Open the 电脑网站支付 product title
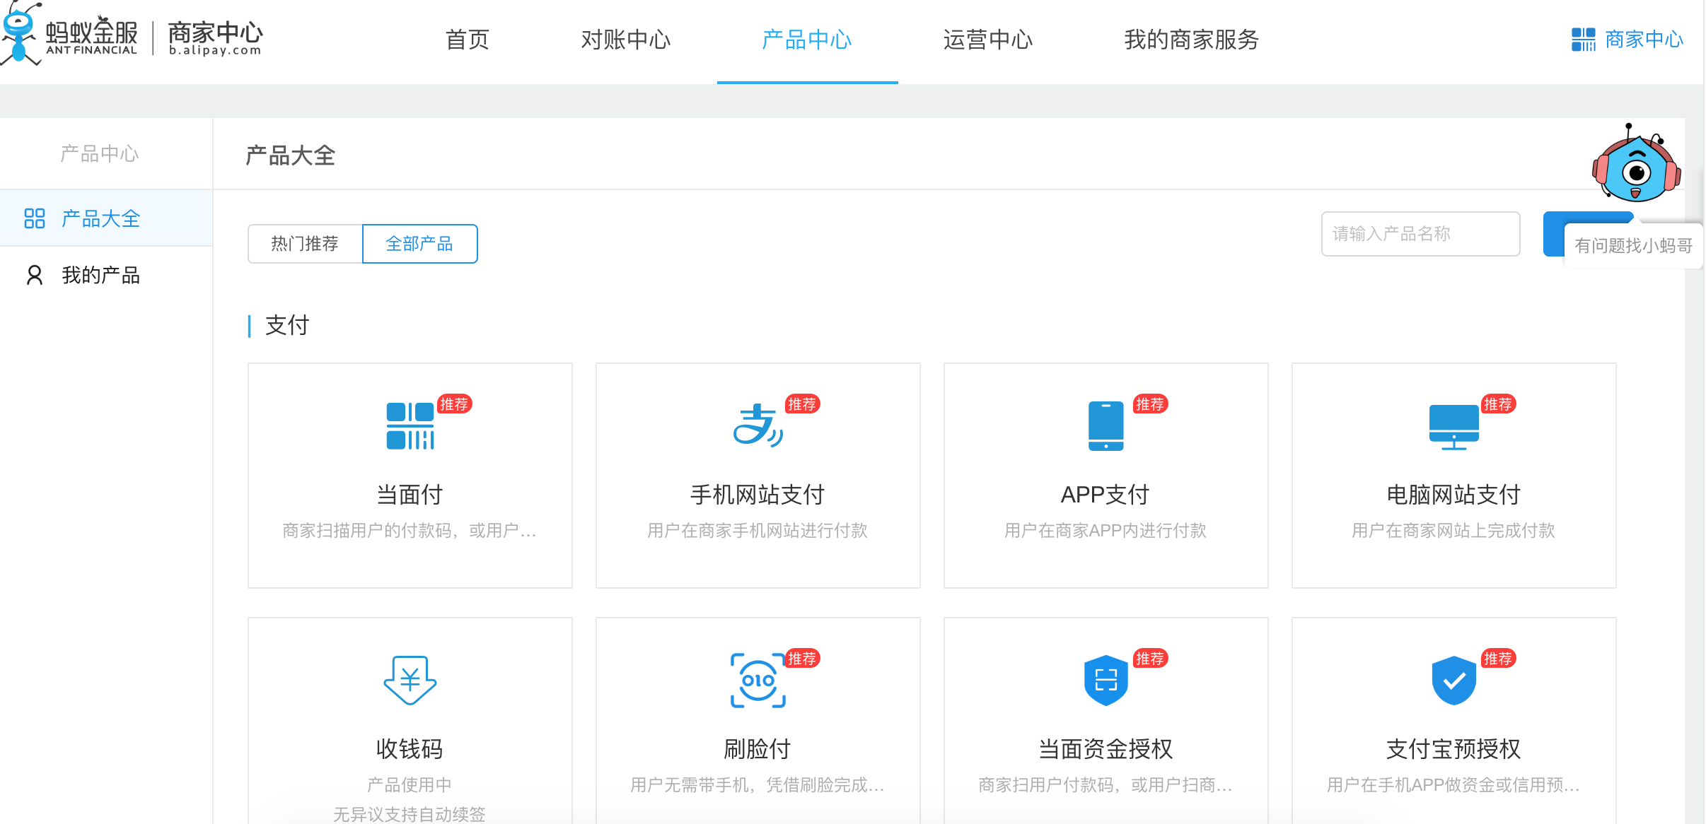 tap(1453, 495)
